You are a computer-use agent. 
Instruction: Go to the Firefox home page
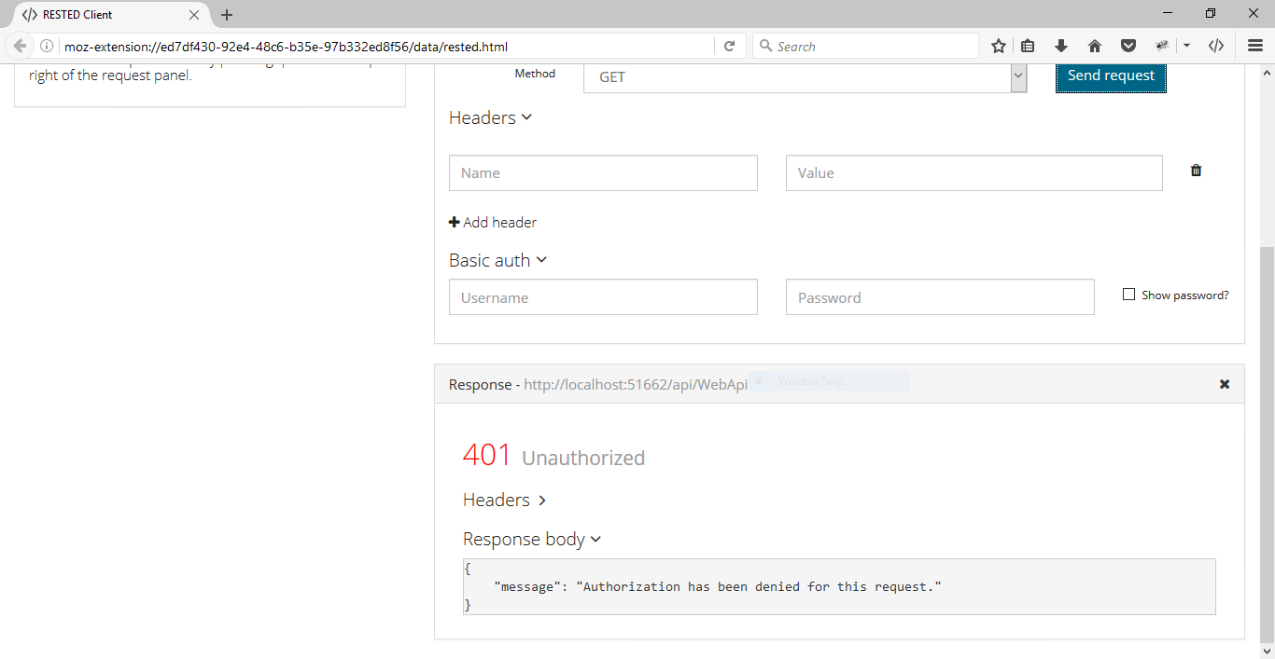pyautogui.click(x=1095, y=46)
